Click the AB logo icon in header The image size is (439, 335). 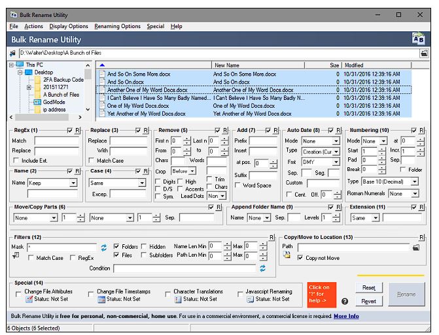coord(418,39)
